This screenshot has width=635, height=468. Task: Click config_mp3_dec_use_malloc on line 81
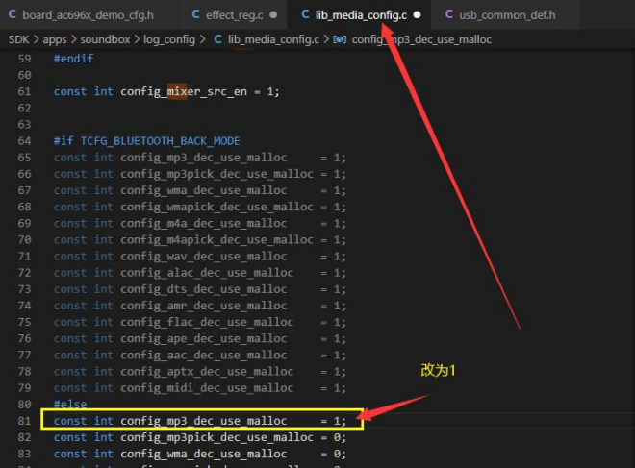[204, 421]
